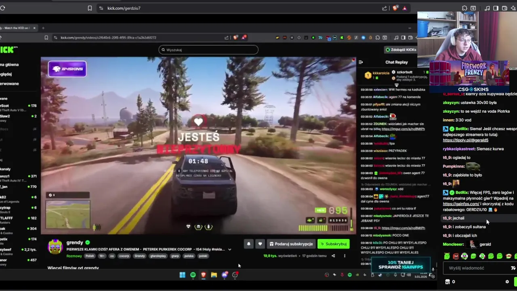
Task: Open the tipply.pl/@gerald5 link
Action: (465, 140)
